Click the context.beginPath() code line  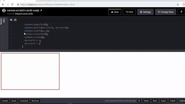pyautogui.click(x=36, y=25)
